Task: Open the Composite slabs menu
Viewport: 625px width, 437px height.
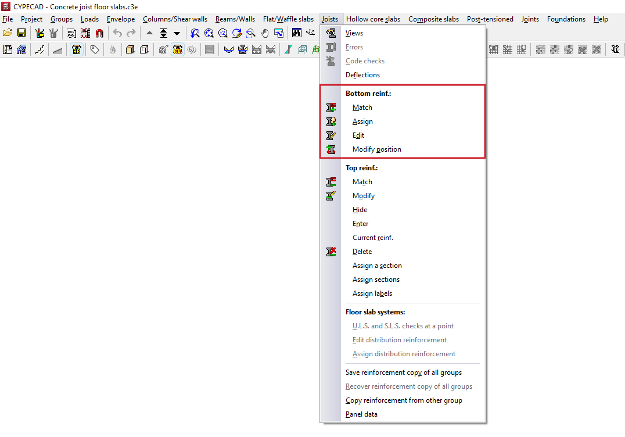Action: coord(434,19)
